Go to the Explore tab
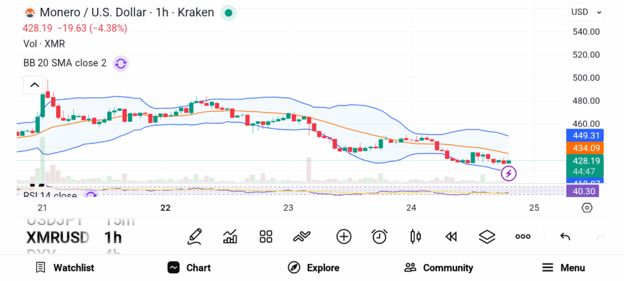Viewport: 624px width, 281px height. [313, 268]
